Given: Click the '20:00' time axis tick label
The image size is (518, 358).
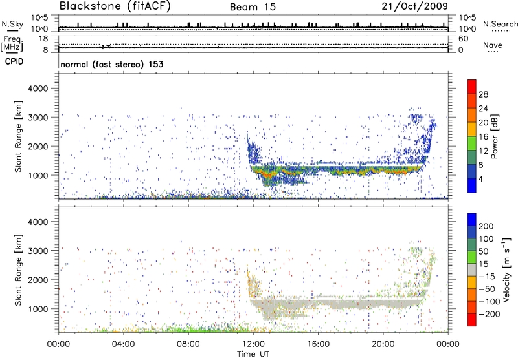Looking at the screenshot, I should (383, 344).
